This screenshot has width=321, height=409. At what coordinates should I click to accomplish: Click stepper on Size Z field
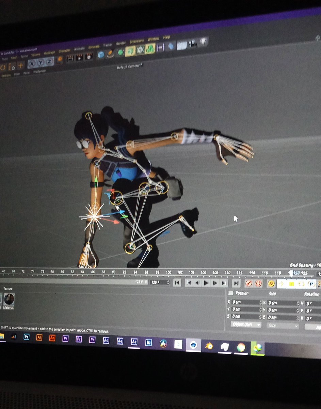click(298, 318)
